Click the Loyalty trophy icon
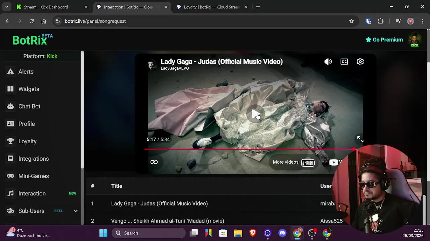The image size is (430, 241). 11,141
